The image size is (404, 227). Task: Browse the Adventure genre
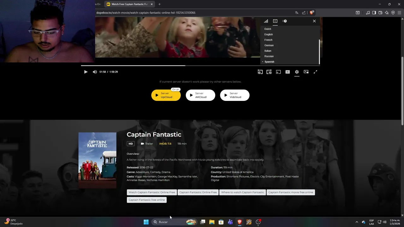click(142, 172)
